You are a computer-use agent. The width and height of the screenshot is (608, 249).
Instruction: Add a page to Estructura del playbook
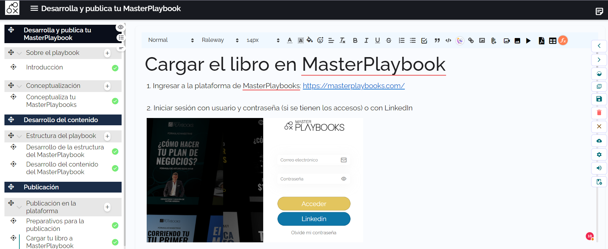[107, 136]
